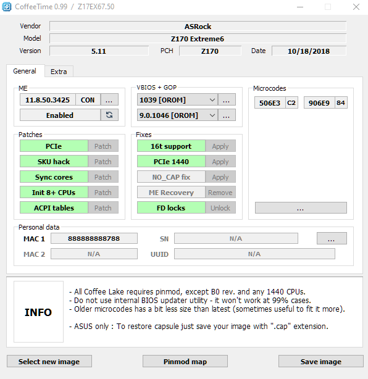
Task: Click Remove next to ME Recovery
Action: pos(220,193)
